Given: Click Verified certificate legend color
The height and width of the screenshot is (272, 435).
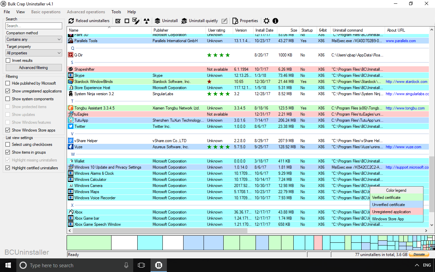Looking at the screenshot, I should click(x=396, y=198).
